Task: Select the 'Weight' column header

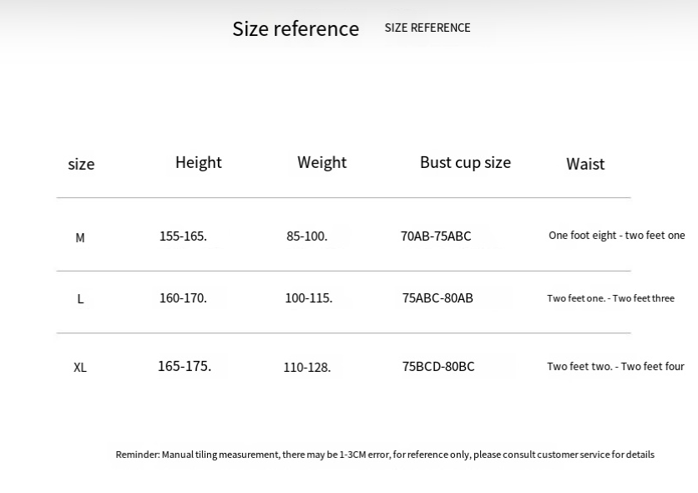Action: 321,163
